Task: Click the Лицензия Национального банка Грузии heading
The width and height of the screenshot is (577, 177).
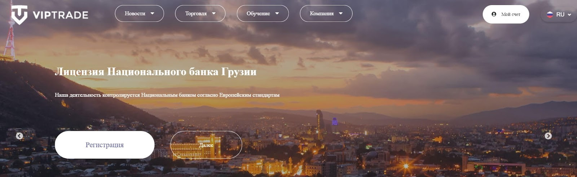Action: pos(155,71)
